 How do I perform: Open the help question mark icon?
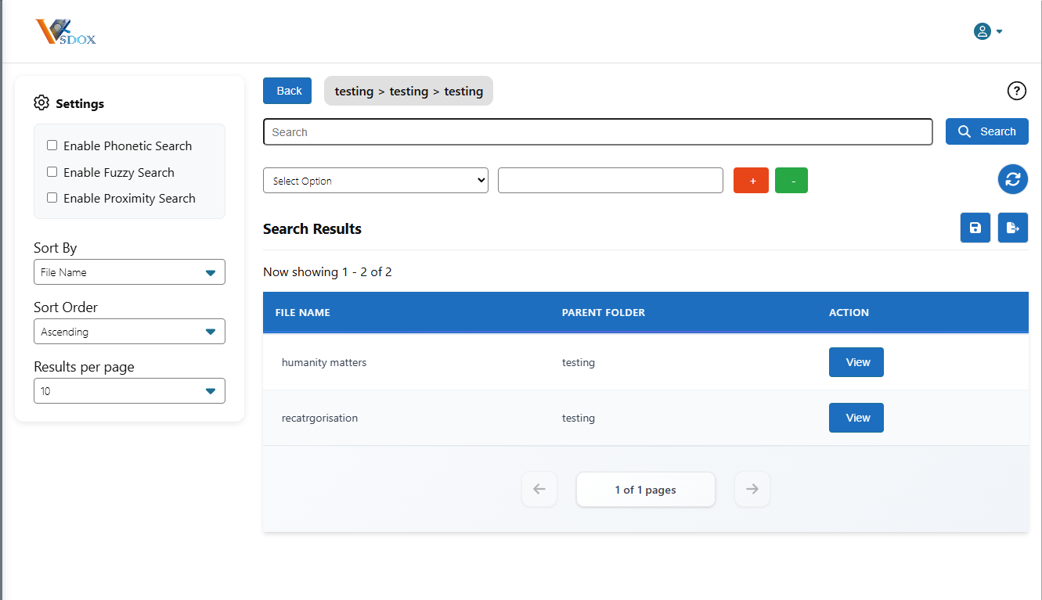pyautogui.click(x=1016, y=91)
